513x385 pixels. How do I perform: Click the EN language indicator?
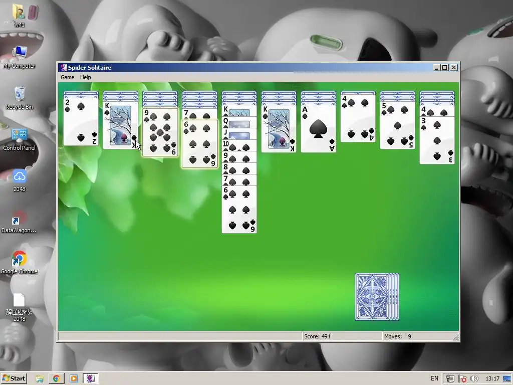coord(434,378)
